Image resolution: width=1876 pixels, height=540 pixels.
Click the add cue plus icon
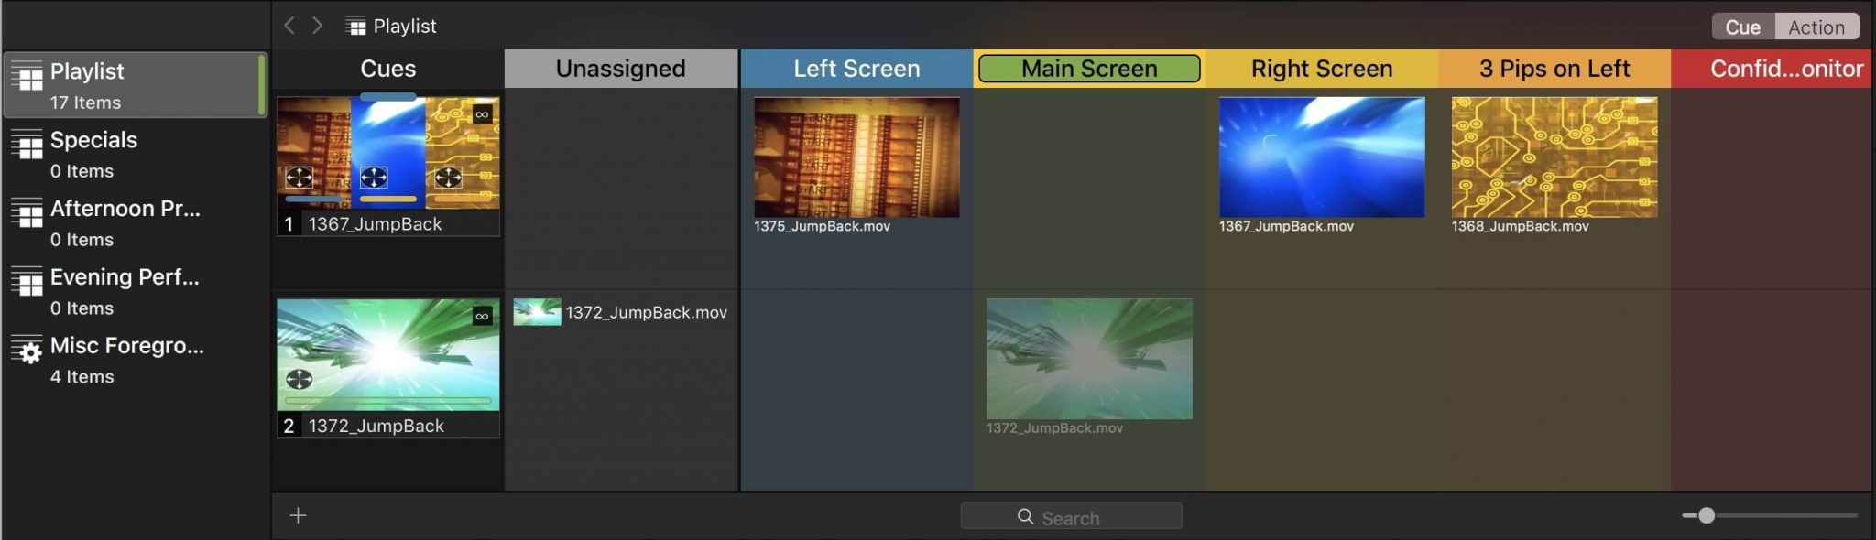coord(298,516)
